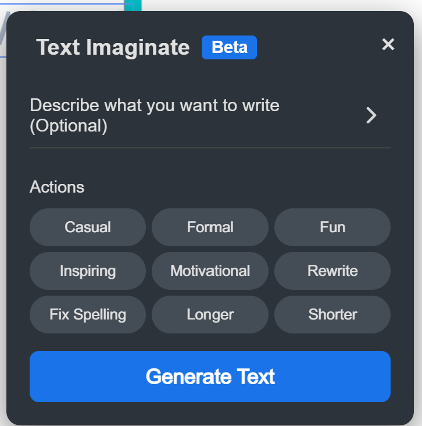Choose the Fix Spelling action
The height and width of the screenshot is (426, 422).
click(x=88, y=314)
